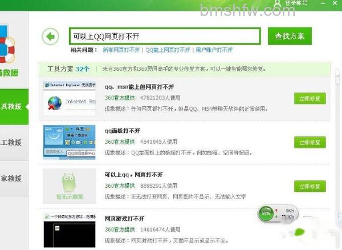Open the related question link 用户账户打不开
342x250 pixels.
click(x=214, y=50)
